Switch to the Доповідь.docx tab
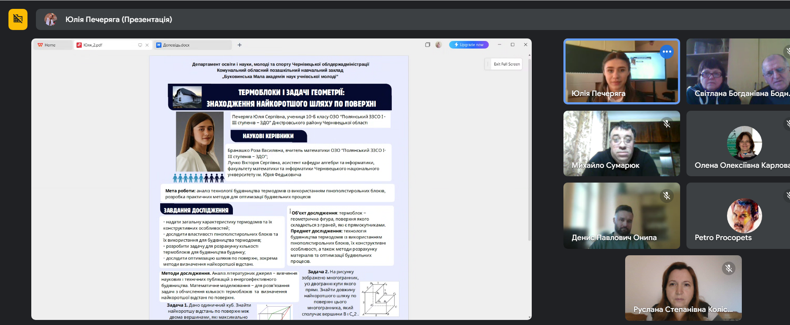This screenshot has height=325, width=790. [x=193, y=45]
